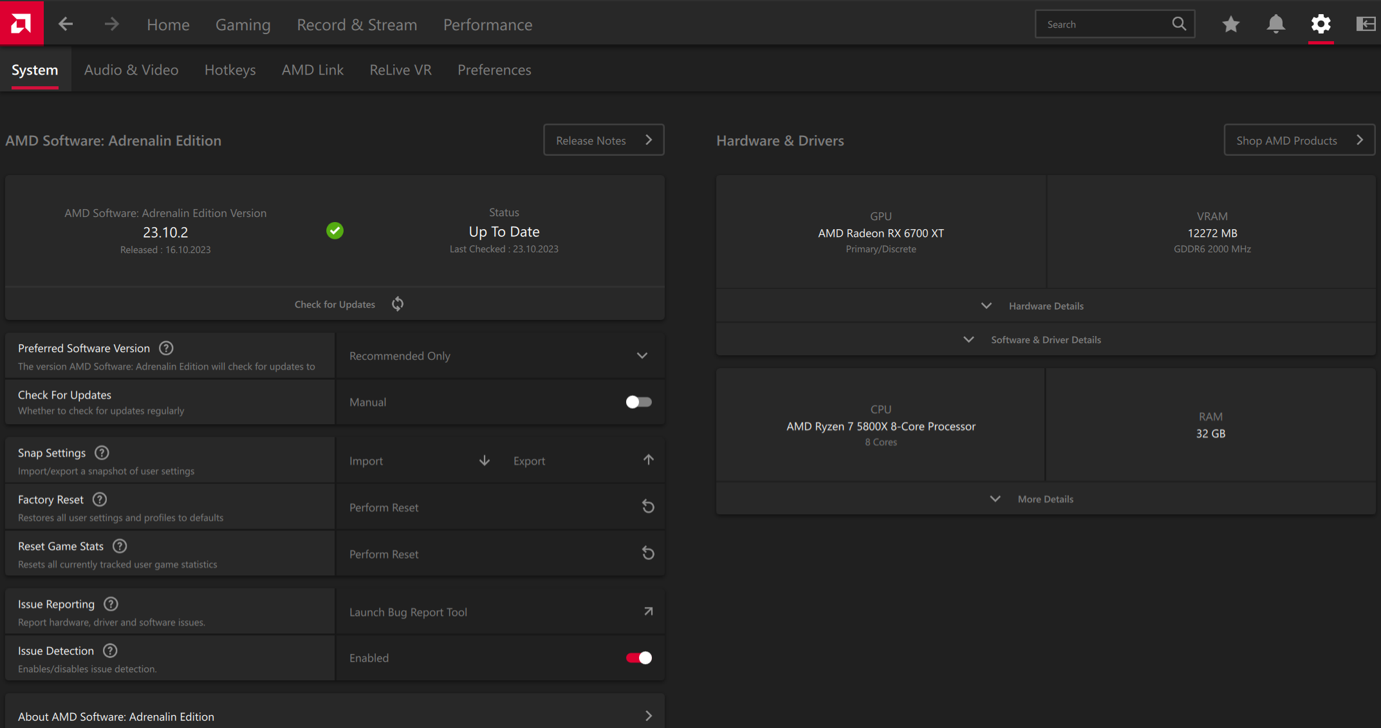Click the AMD logo icon
This screenshot has width=1381, height=728.
[x=21, y=23]
